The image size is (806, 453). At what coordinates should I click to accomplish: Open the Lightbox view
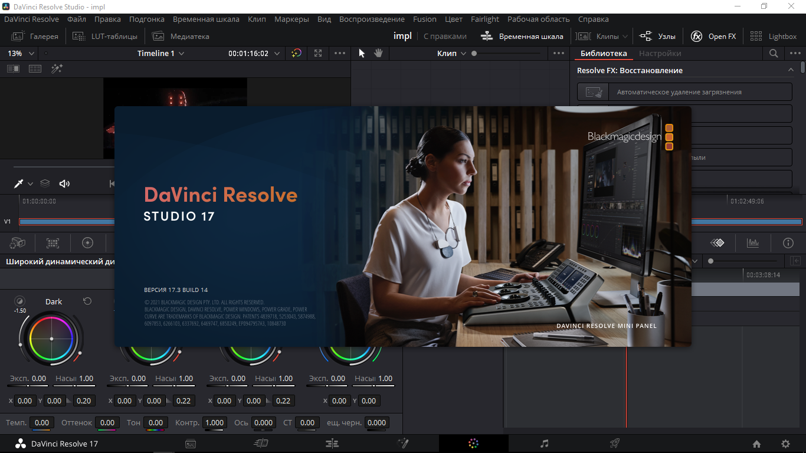(773, 36)
